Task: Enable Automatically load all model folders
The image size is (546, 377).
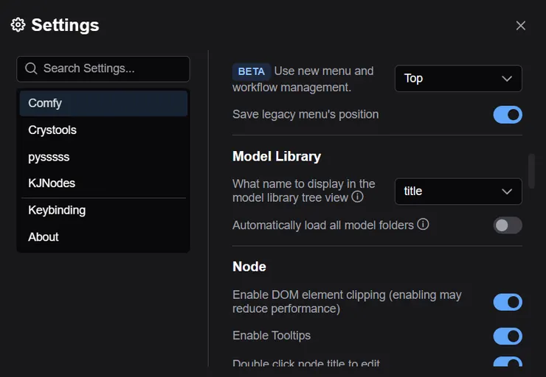Action: tap(507, 225)
